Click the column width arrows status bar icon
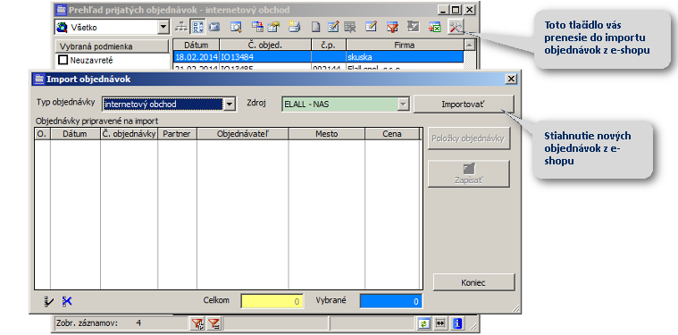 [440, 322]
